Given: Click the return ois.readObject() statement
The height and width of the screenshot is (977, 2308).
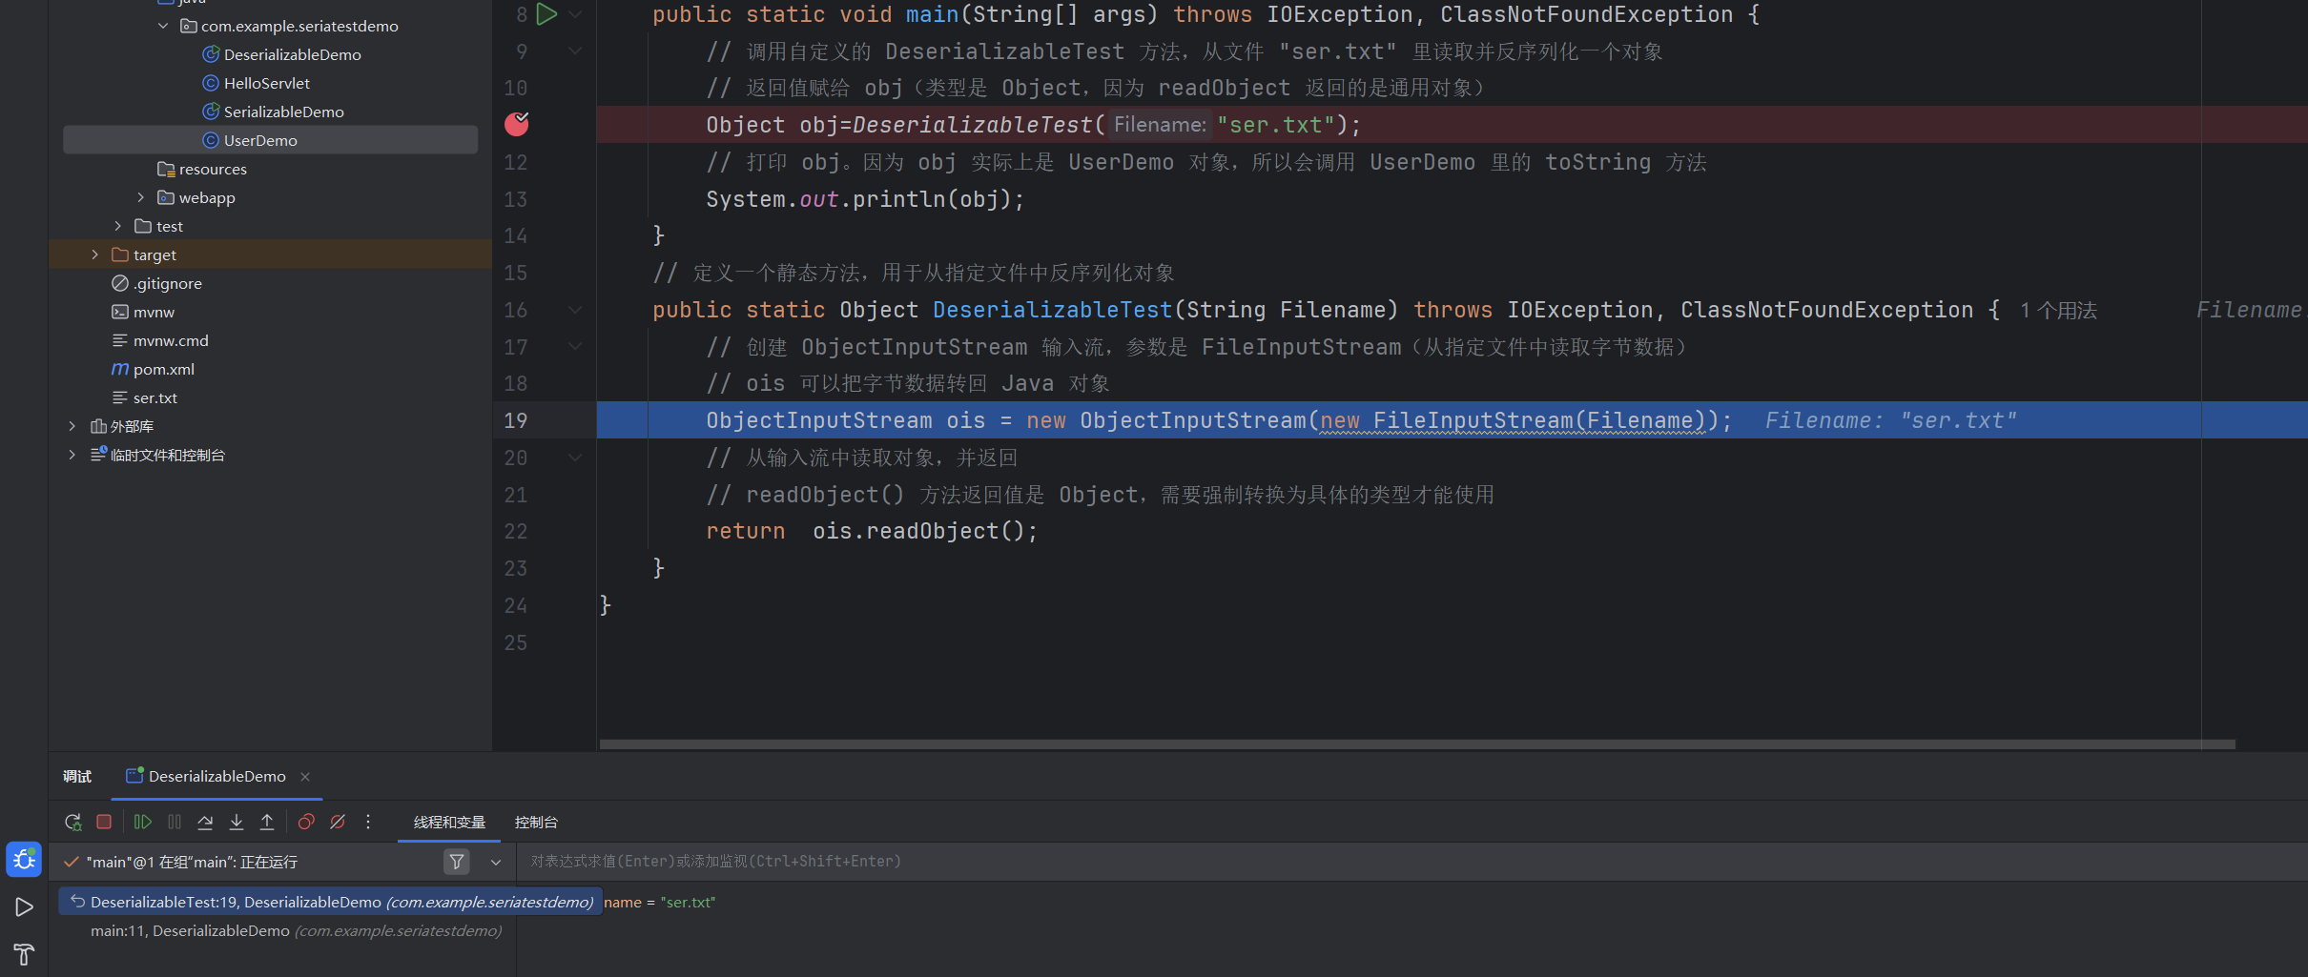Looking at the screenshot, I should 872,531.
